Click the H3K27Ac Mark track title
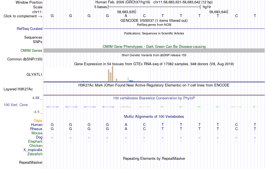Viewport: 265px width, 169px height. 154,85
